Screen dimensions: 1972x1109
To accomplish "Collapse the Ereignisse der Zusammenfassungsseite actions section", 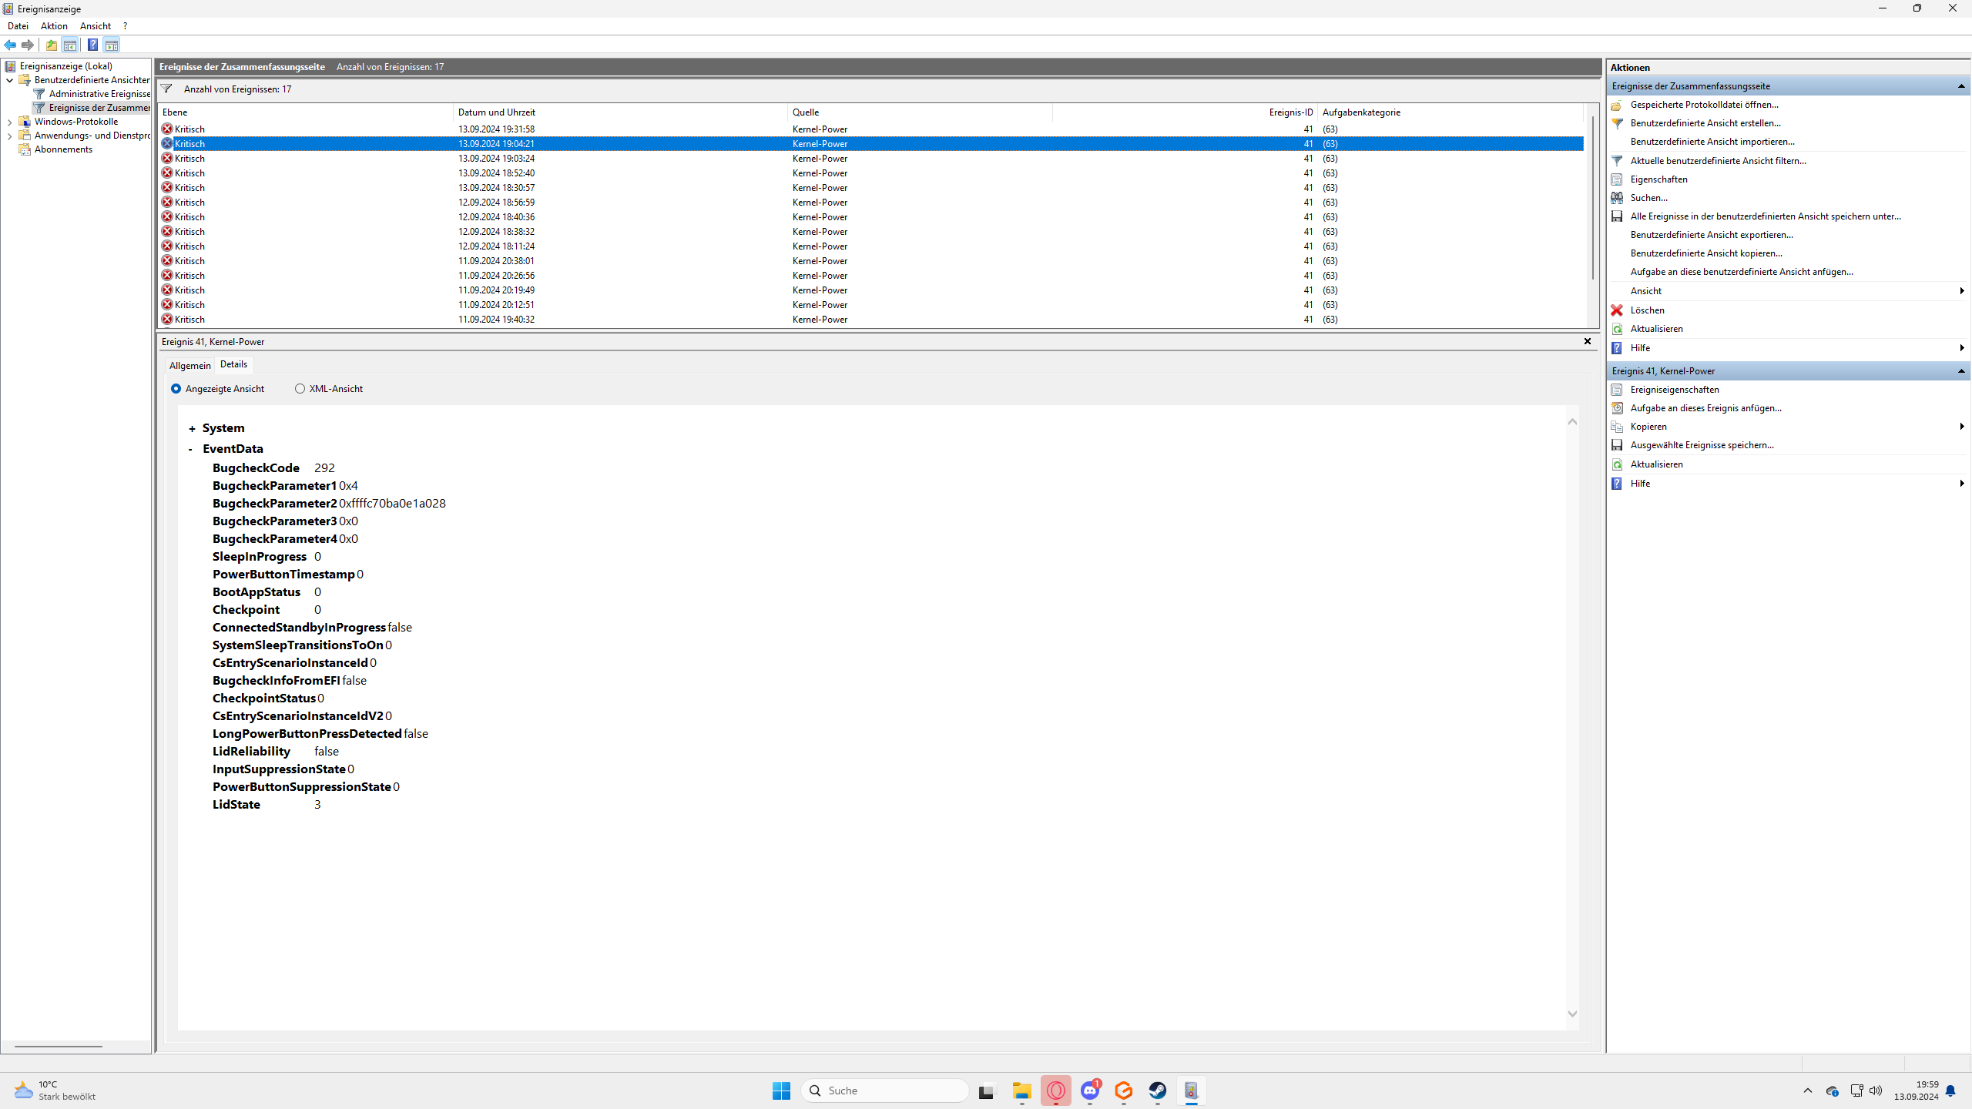I will (1961, 86).
